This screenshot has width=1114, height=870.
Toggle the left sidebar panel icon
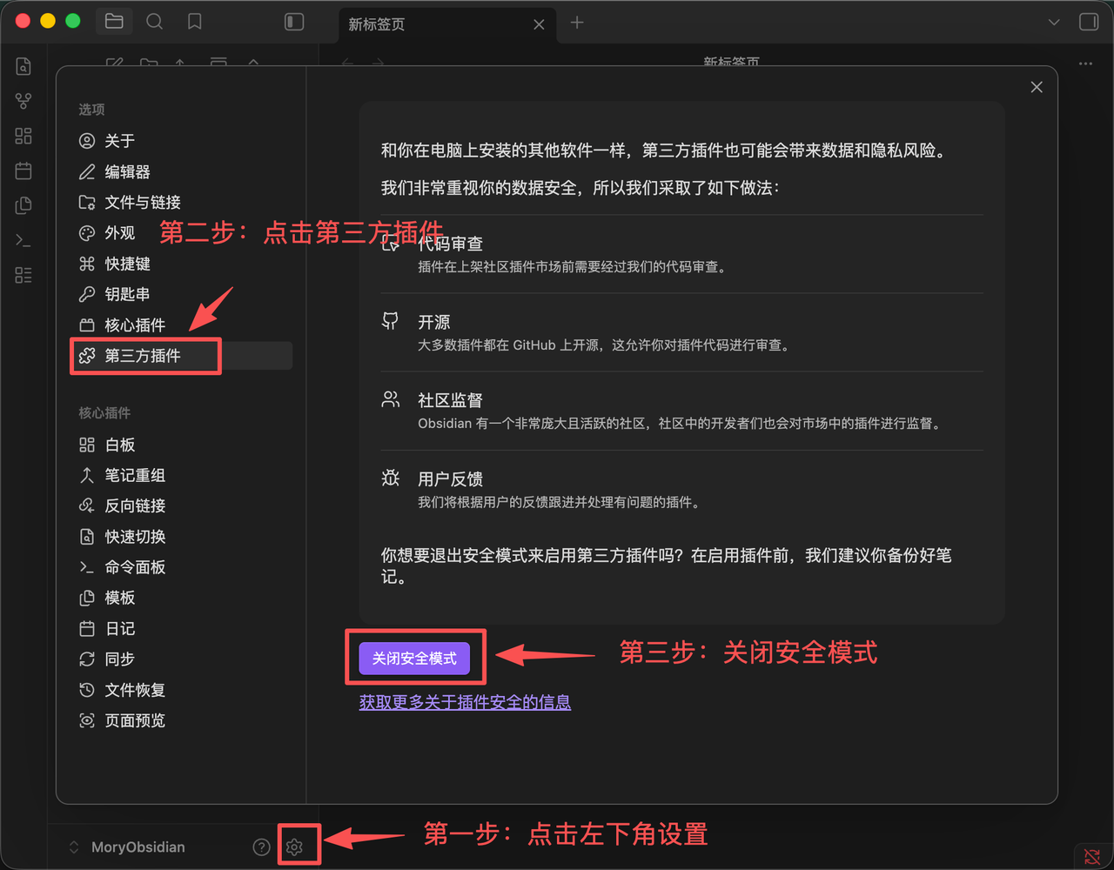point(294,22)
